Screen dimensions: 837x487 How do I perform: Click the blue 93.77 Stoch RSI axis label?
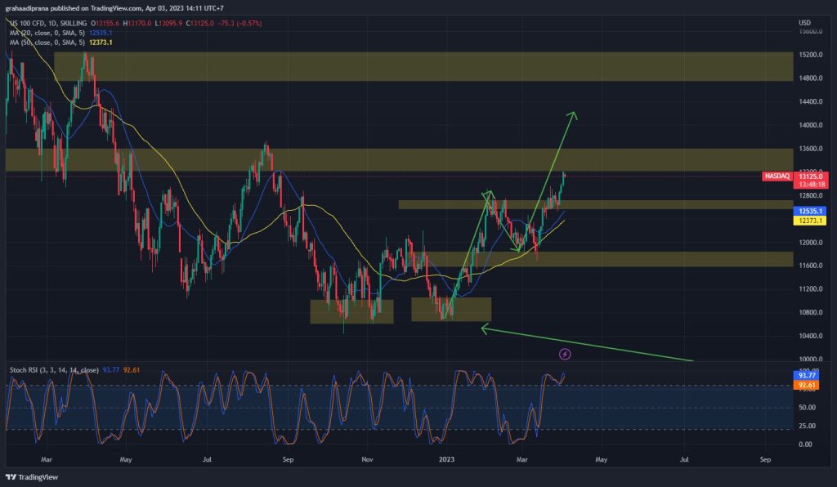pyautogui.click(x=807, y=376)
